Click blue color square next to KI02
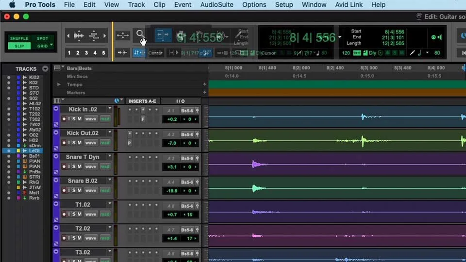 (x=18, y=77)
